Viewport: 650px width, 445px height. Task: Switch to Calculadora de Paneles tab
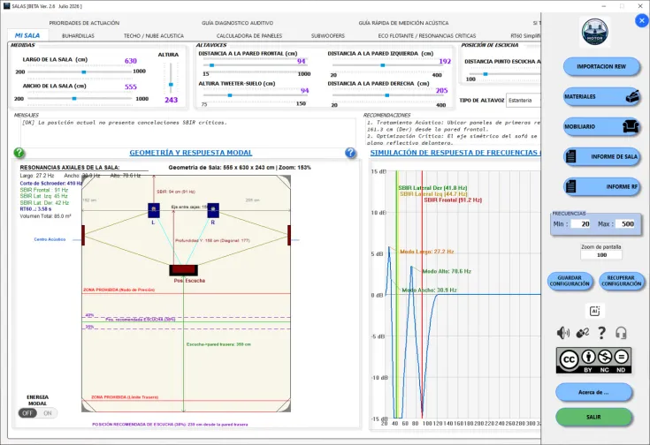tap(249, 36)
